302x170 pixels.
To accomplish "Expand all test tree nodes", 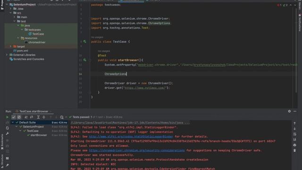I will tap(38, 117).
